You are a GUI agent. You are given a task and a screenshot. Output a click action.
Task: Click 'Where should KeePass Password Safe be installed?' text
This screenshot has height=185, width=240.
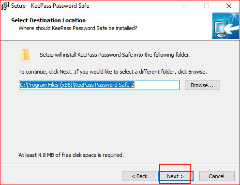point(78,28)
